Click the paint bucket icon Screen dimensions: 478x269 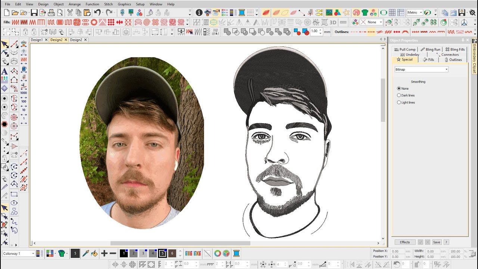click(94, 253)
